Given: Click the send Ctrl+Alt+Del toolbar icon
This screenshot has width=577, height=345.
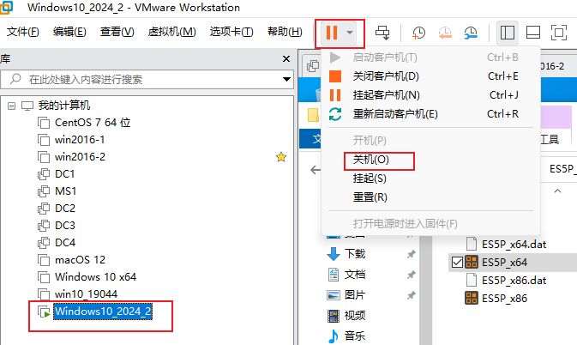Looking at the screenshot, I should pos(382,33).
